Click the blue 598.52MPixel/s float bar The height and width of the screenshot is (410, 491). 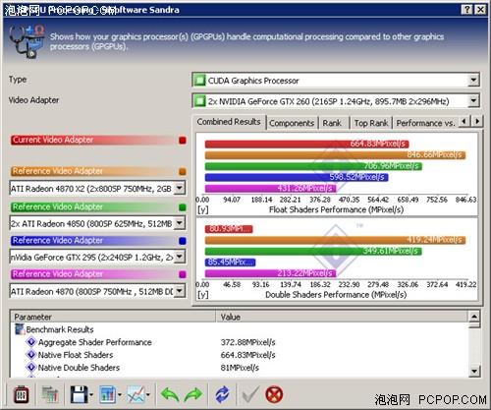(x=297, y=177)
